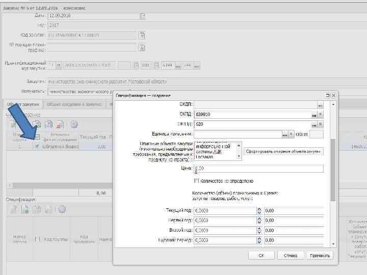Open the gear settings icon in the financing toolbar
This screenshot has width=367, height=275.
pos(74,124)
